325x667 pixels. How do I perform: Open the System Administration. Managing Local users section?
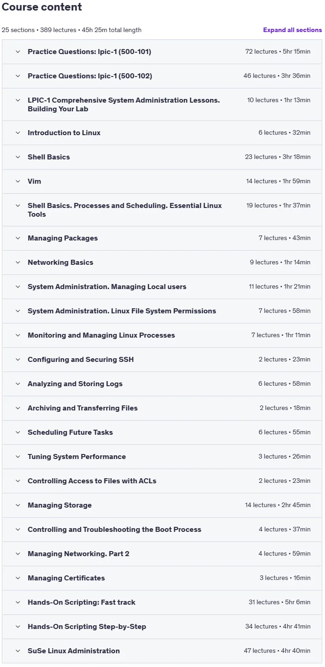pyautogui.click(x=162, y=287)
